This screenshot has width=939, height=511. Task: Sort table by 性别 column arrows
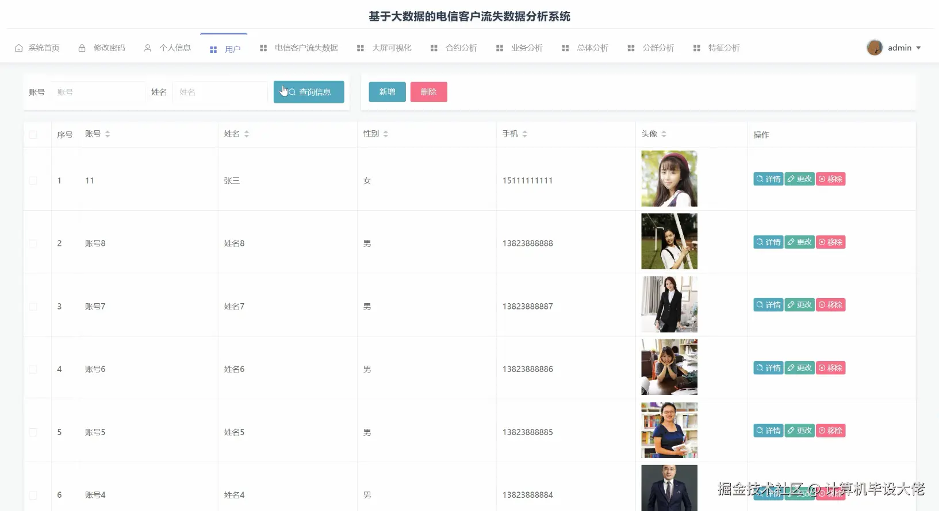point(386,134)
